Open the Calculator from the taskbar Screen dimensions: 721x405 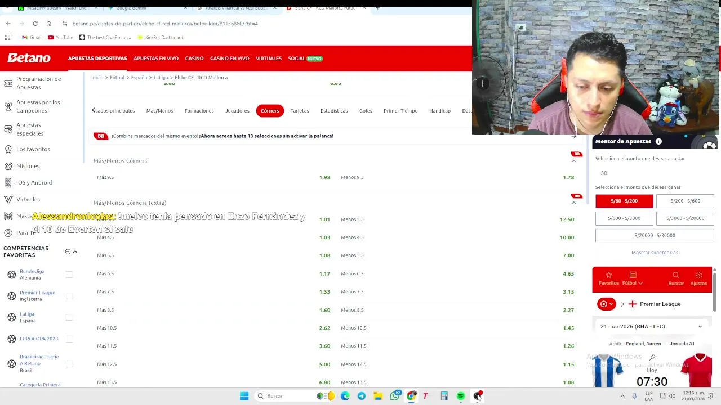444,396
